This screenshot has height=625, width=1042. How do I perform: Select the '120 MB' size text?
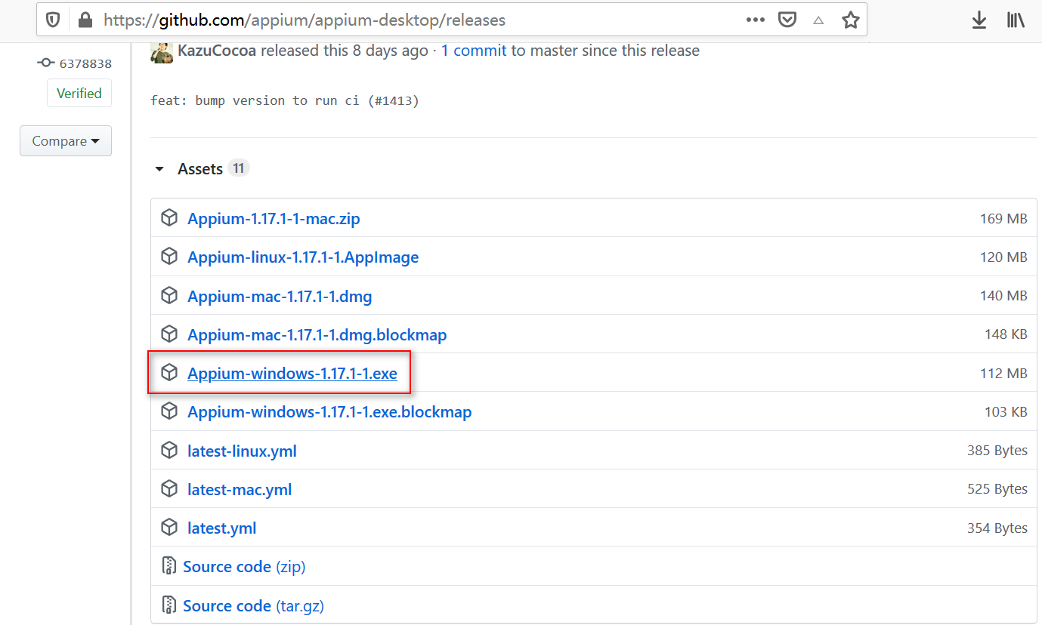pyautogui.click(x=1003, y=257)
